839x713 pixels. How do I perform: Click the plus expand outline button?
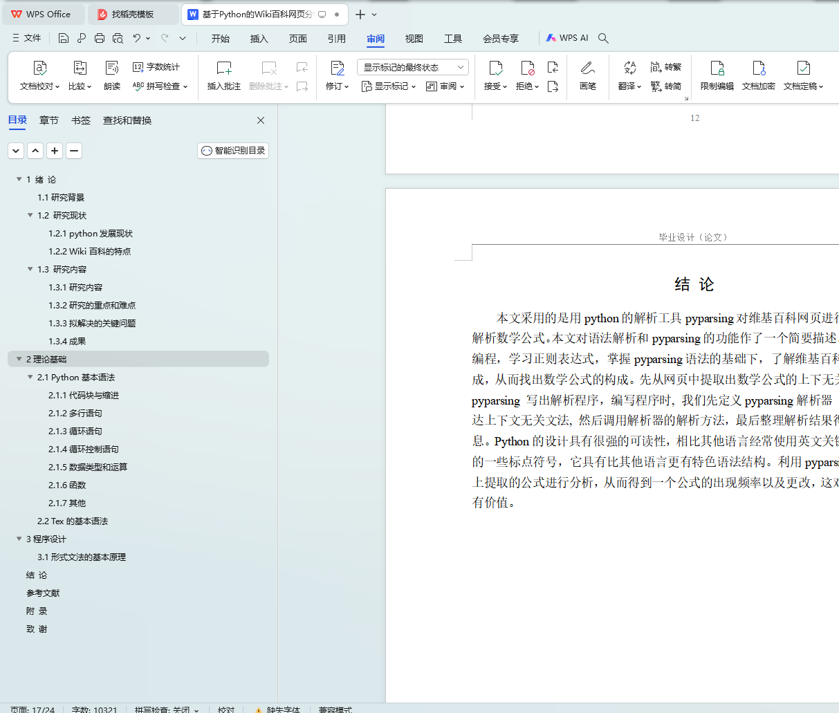coord(55,151)
